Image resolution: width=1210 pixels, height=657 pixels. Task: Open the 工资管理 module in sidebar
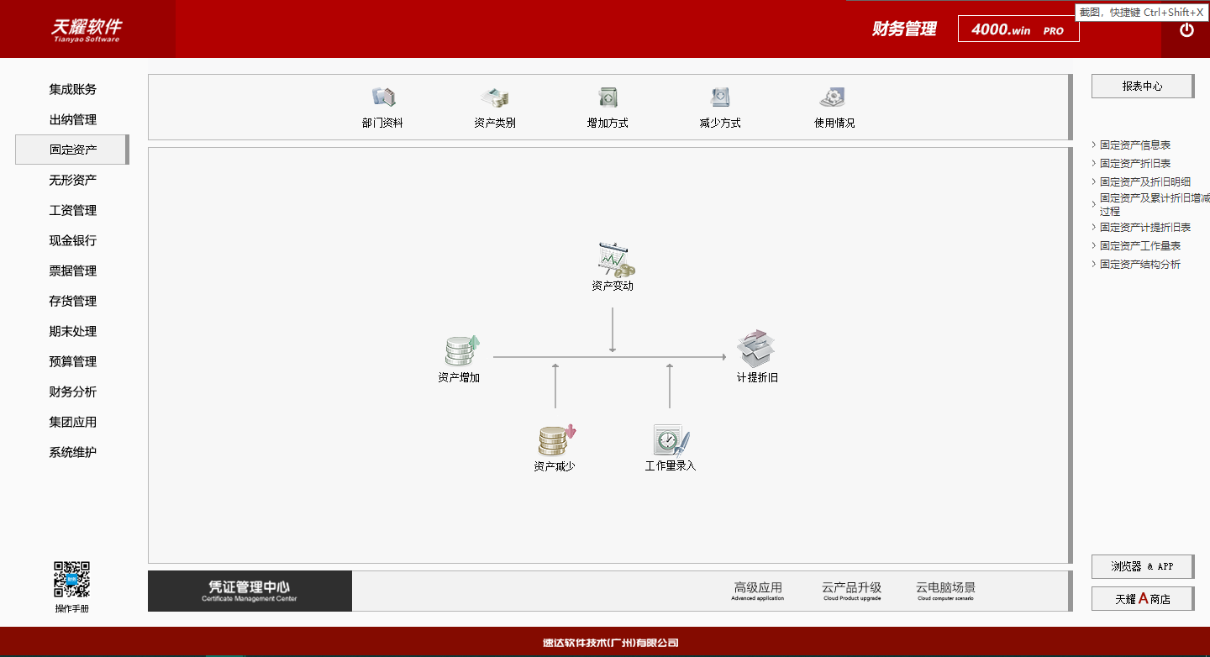pyautogui.click(x=73, y=210)
